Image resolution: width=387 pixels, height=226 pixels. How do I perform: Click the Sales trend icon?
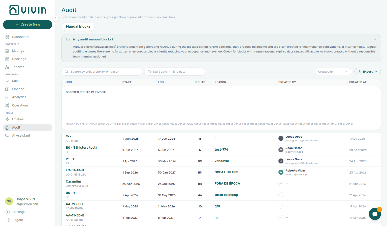[x=7, y=81]
